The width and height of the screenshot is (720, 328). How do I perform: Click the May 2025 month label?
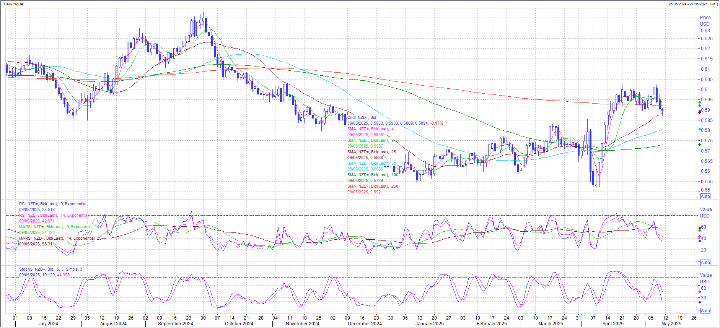click(671, 324)
